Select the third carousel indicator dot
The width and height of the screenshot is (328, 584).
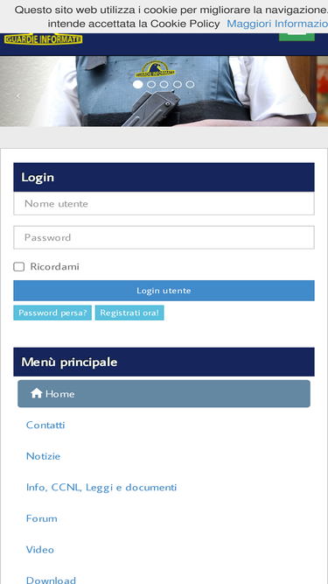(164, 85)
